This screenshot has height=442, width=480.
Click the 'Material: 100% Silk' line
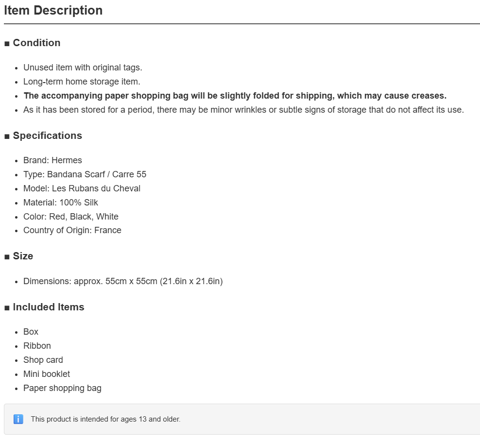(61, 203)
